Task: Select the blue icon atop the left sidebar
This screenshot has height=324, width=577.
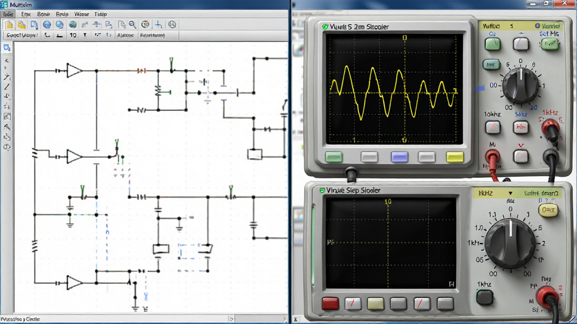Action: (x=7, y=48)
